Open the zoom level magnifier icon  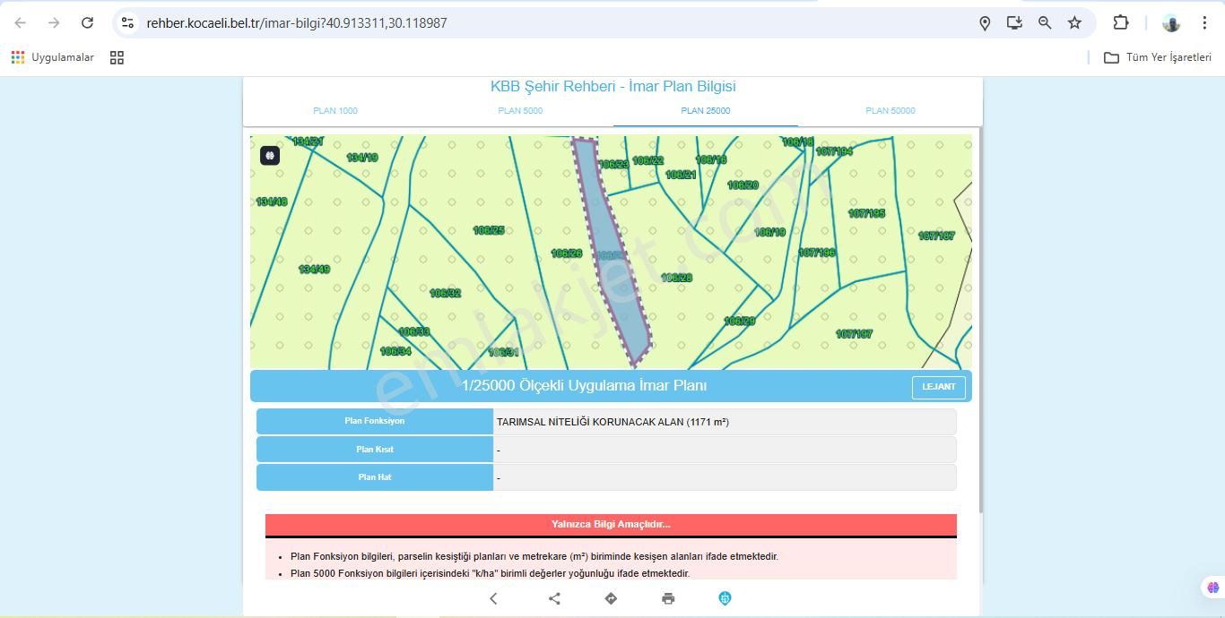click(1045, 23)
